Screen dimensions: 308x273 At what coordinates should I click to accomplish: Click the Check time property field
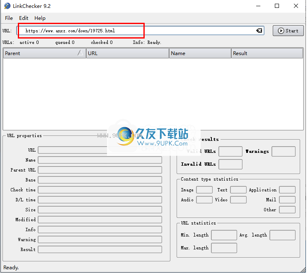coord(100,190)
